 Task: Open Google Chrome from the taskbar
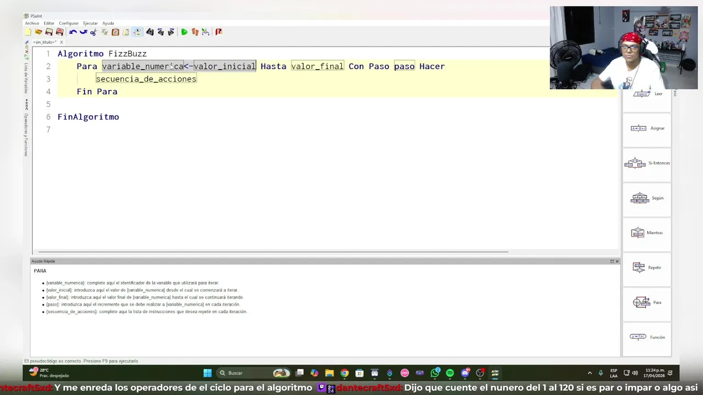coord(344,373)
